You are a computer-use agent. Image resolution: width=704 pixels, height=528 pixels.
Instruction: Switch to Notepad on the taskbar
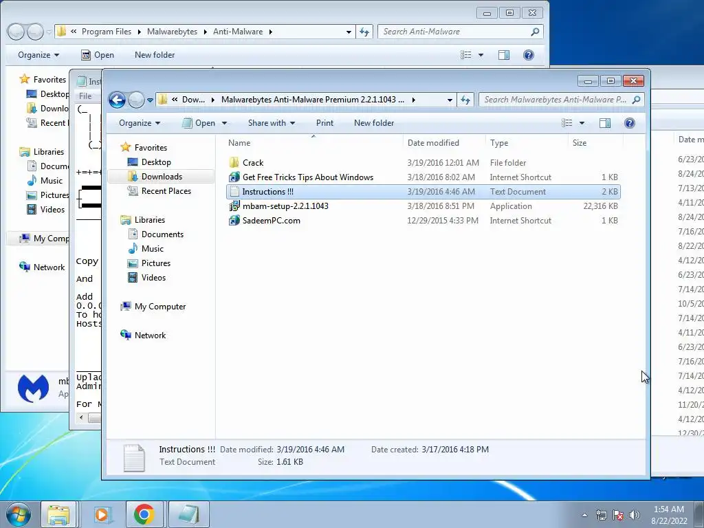tap(189, 514)
